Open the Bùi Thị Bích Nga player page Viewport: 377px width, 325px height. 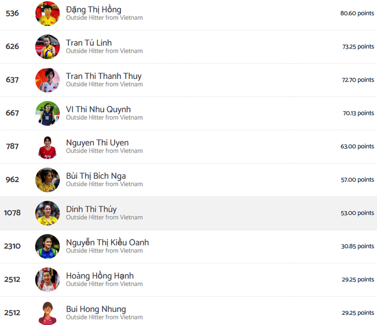point(96,176)
